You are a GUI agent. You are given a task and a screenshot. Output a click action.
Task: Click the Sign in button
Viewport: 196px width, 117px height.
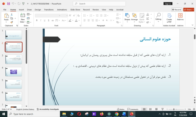click(x=168, y=4)
